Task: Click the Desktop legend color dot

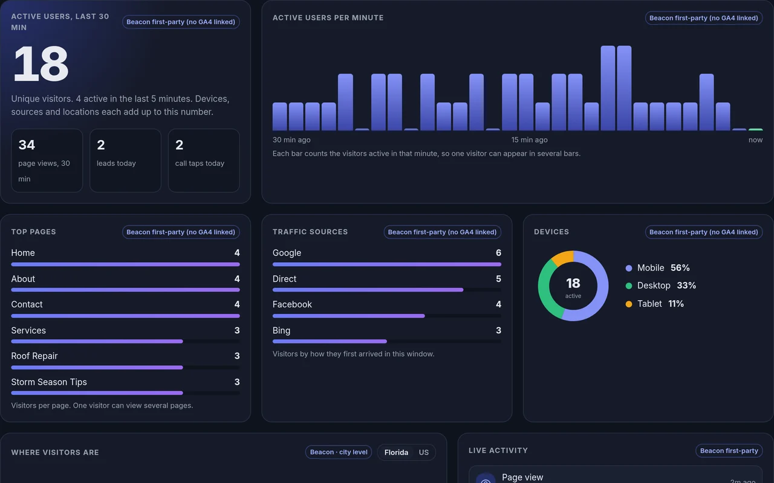Action: pos(629,286)
